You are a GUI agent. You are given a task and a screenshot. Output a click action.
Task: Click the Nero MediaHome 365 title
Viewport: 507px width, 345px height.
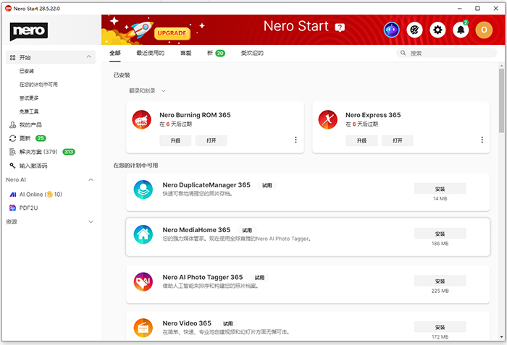tap(196, 230)
